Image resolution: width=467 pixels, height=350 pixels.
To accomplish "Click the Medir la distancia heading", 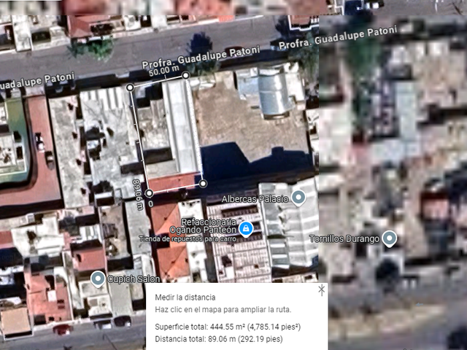I will 185,297.
